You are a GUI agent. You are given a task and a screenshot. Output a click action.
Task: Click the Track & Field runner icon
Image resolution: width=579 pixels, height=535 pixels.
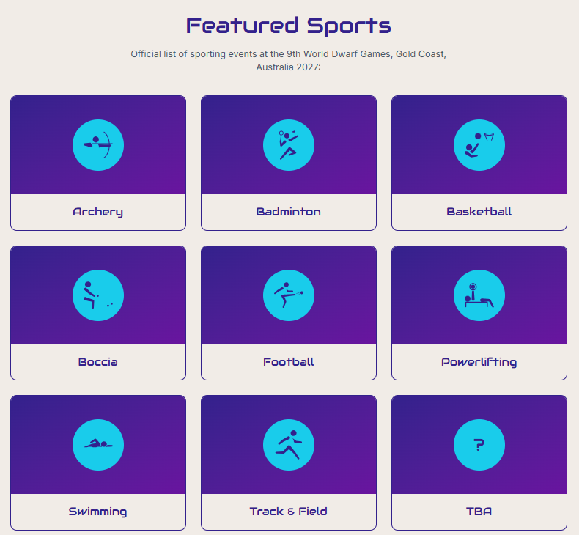tap(289, 445)
